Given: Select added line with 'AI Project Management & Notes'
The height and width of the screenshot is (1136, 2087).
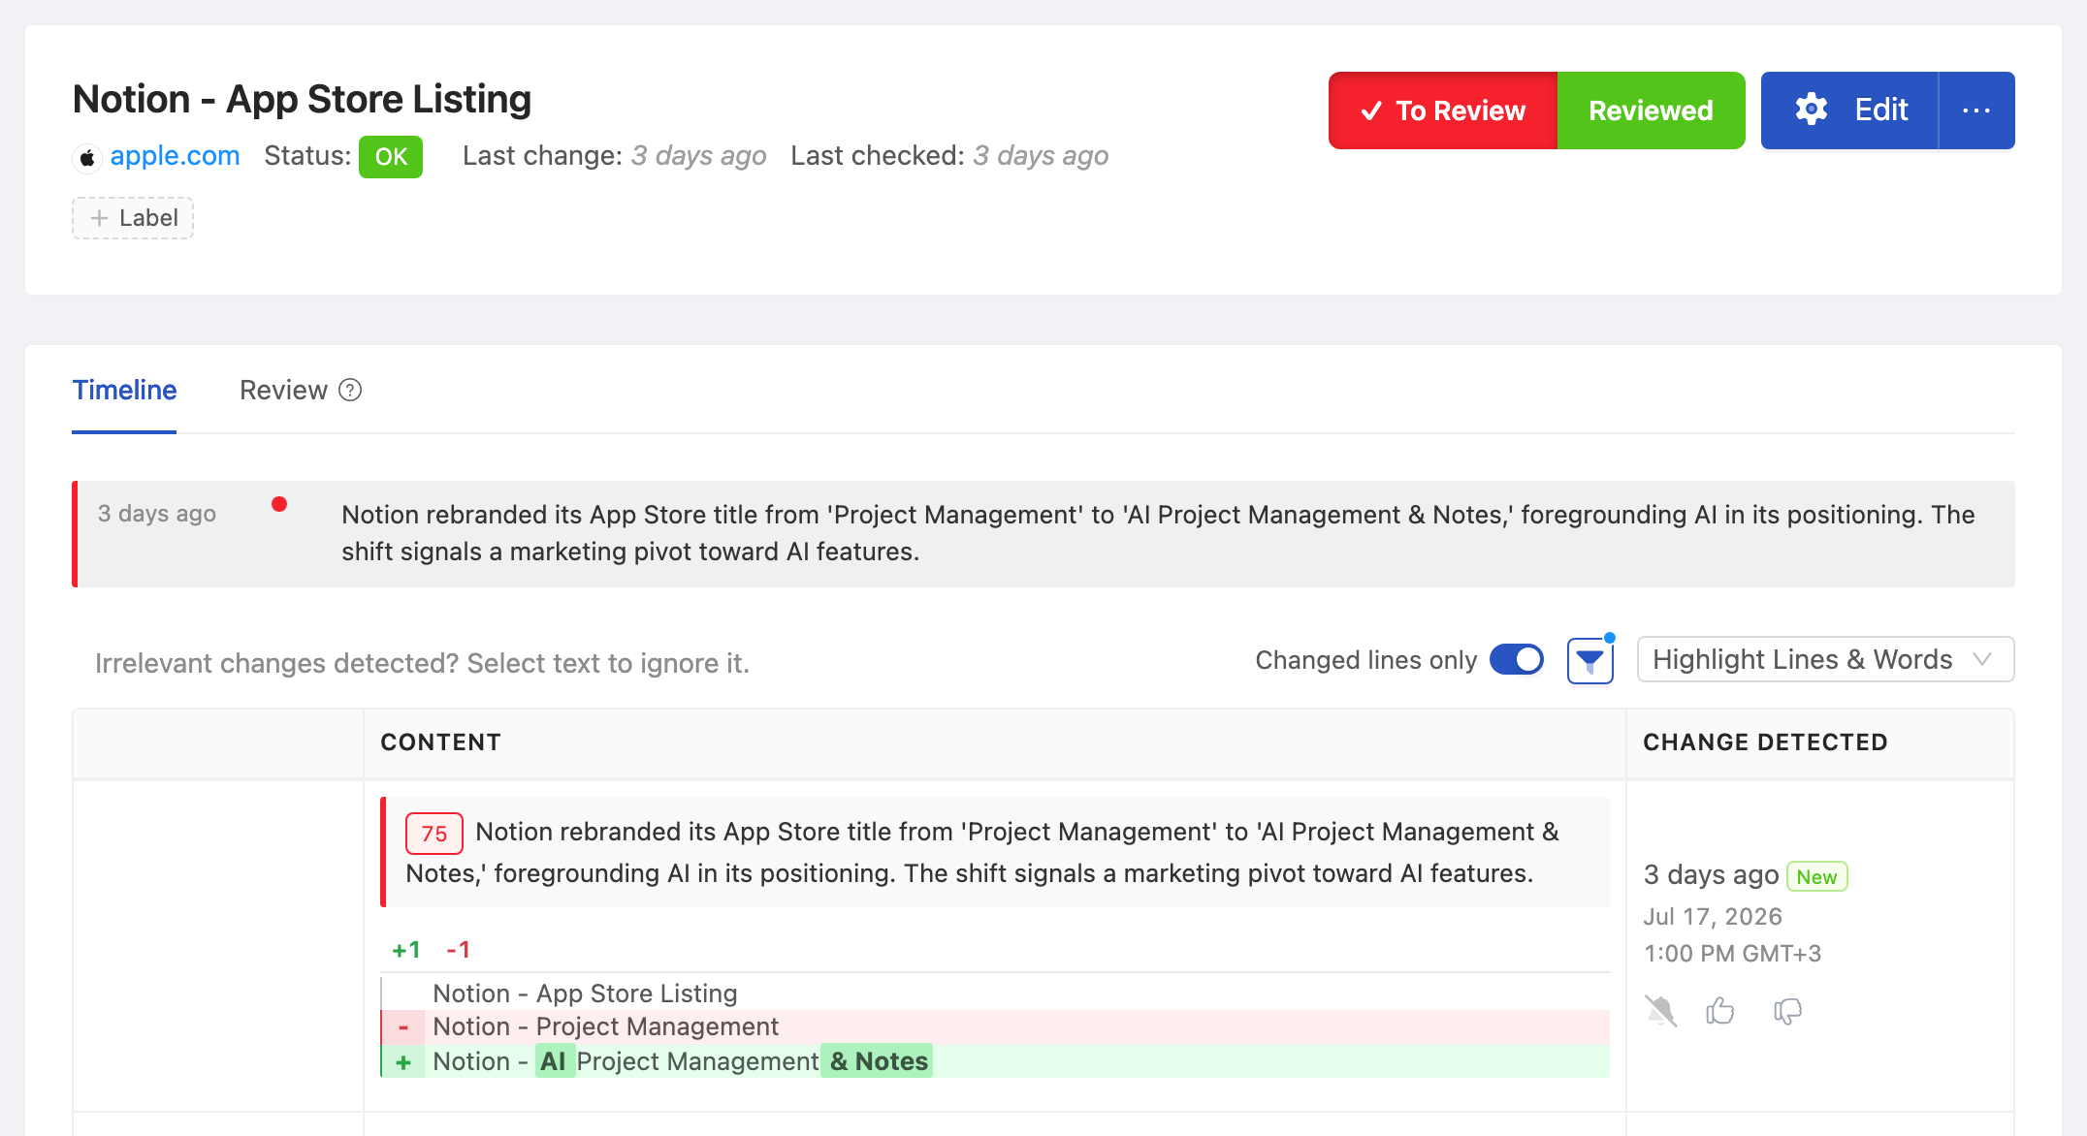Looking at the screenshot, I should (995, 1061).
